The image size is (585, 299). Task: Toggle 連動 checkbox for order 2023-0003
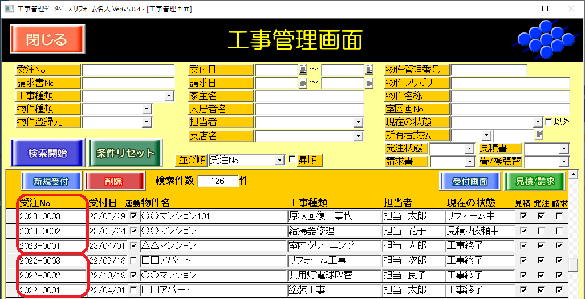coord(133,216)
